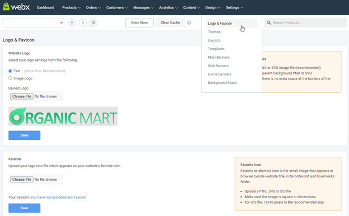The height and width of the screenshot is (216, 349).
Task: Expand the Customers menu
Action: pos(117,8)
